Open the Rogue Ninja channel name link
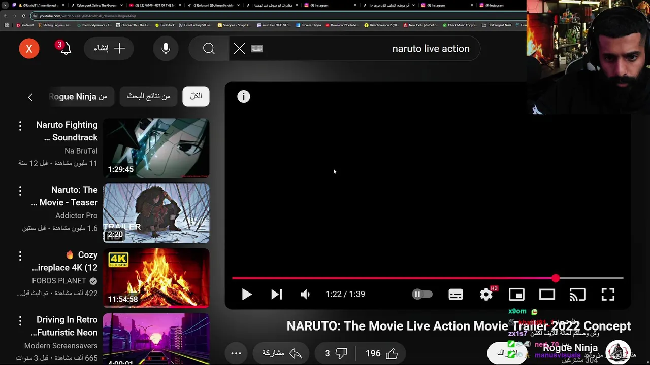Image resolution: width=650 pixels, height=365 pixels. [x=570, y=348]
